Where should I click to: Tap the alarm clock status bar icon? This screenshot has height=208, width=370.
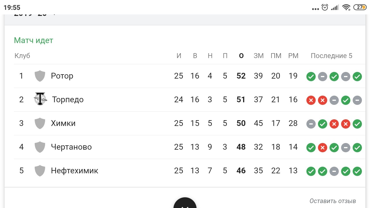[325, 8]
